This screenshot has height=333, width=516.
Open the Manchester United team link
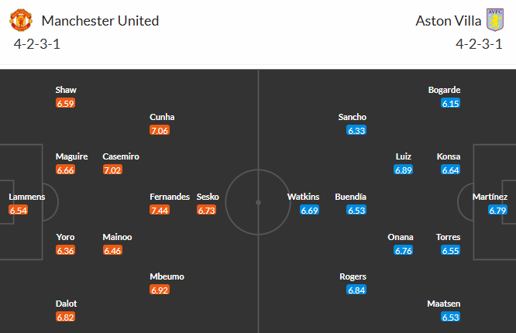tap(100, 21)
